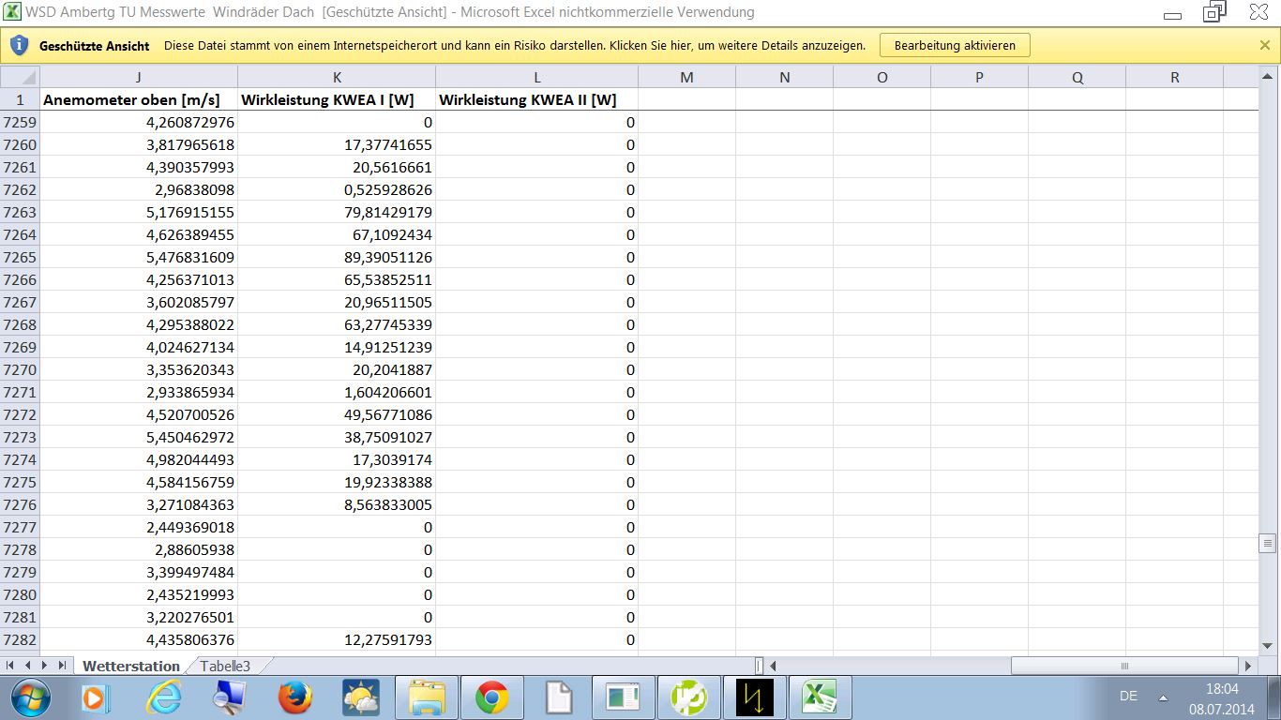Open Windows Explorer folder in taskbar
The width and height of the screenshot is (1281, 720).
(x=427, y=697)
